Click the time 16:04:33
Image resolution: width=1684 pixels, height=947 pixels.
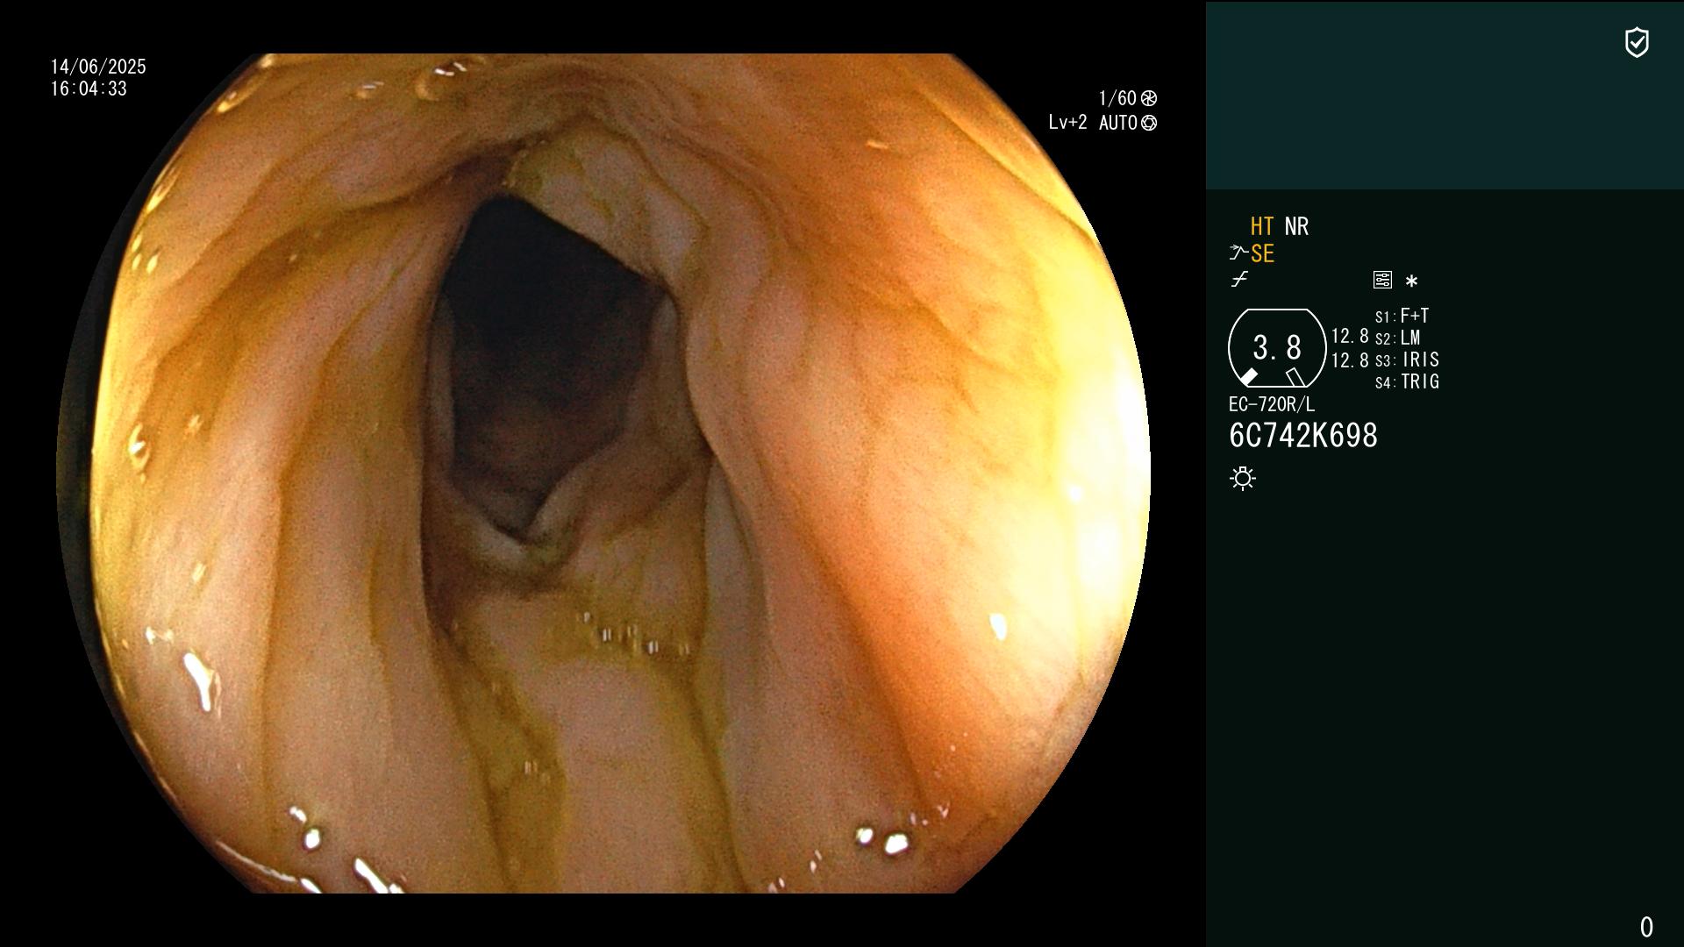(x=89, y=89)
